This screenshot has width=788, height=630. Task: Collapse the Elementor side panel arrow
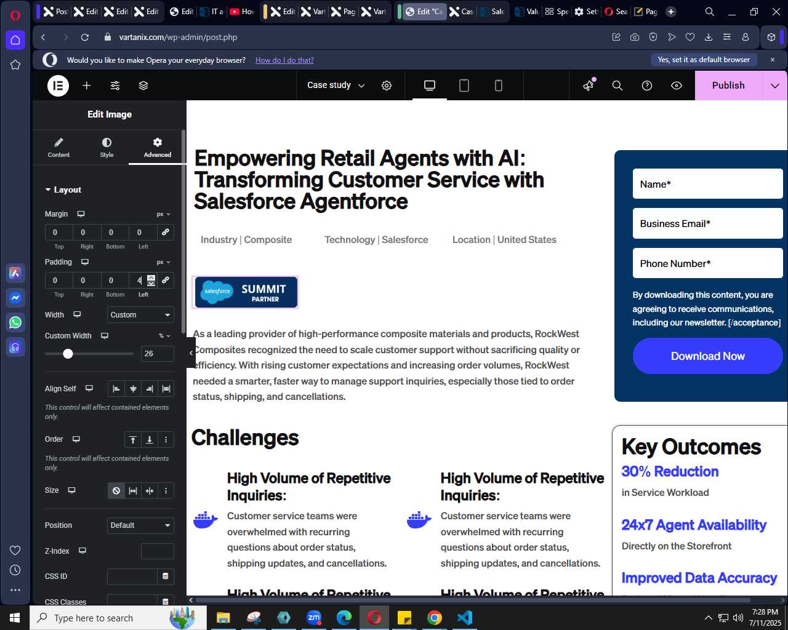[191, 353]
